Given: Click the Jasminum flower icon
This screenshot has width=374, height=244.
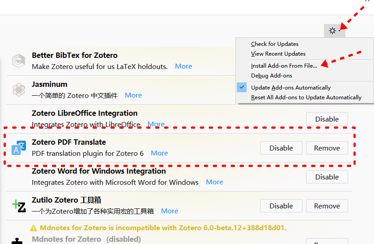Looking at the screenshot, I should 18,89.
